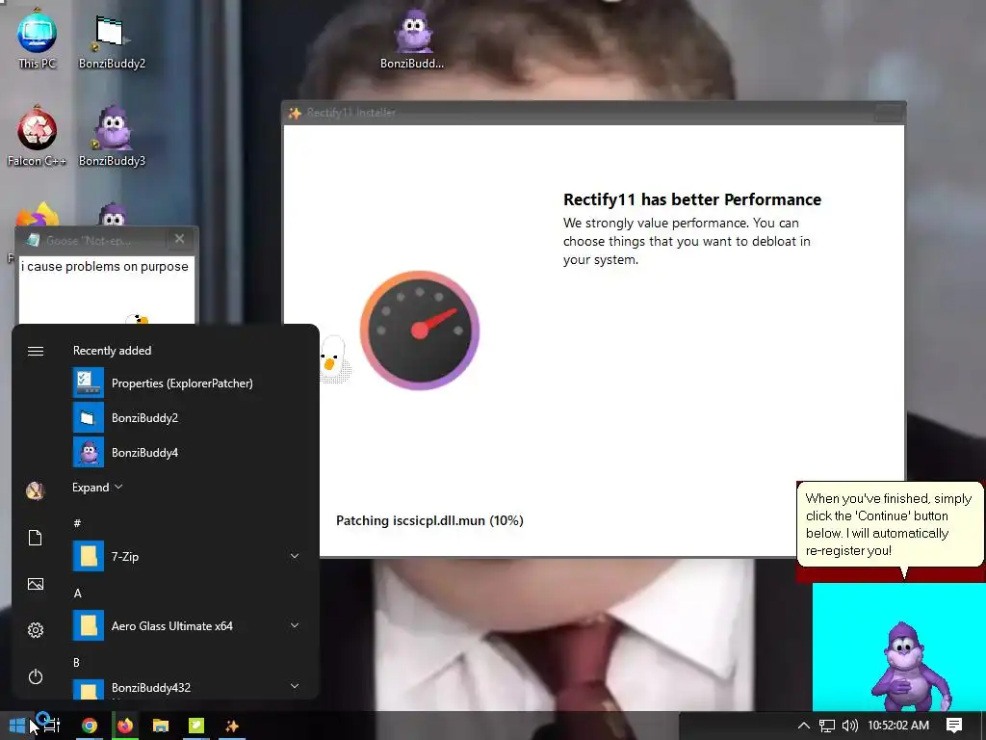
Task: Open File Explorer from taskbar
Action: 161,726
